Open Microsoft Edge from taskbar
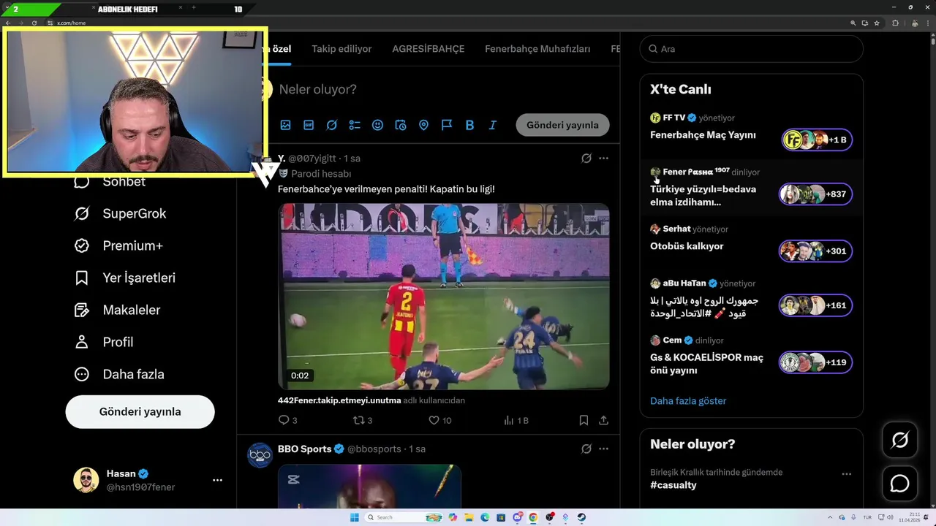Image resolution: width=936 pixels, height=526 pixels. coord(485,517)
